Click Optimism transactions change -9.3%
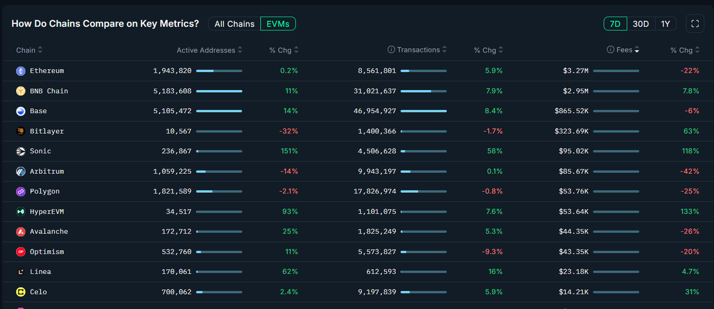 tap(492, 252)
